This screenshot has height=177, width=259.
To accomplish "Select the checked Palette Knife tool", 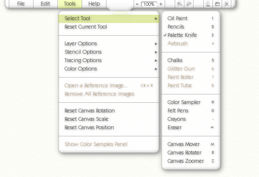I will [x=182, y=35].
